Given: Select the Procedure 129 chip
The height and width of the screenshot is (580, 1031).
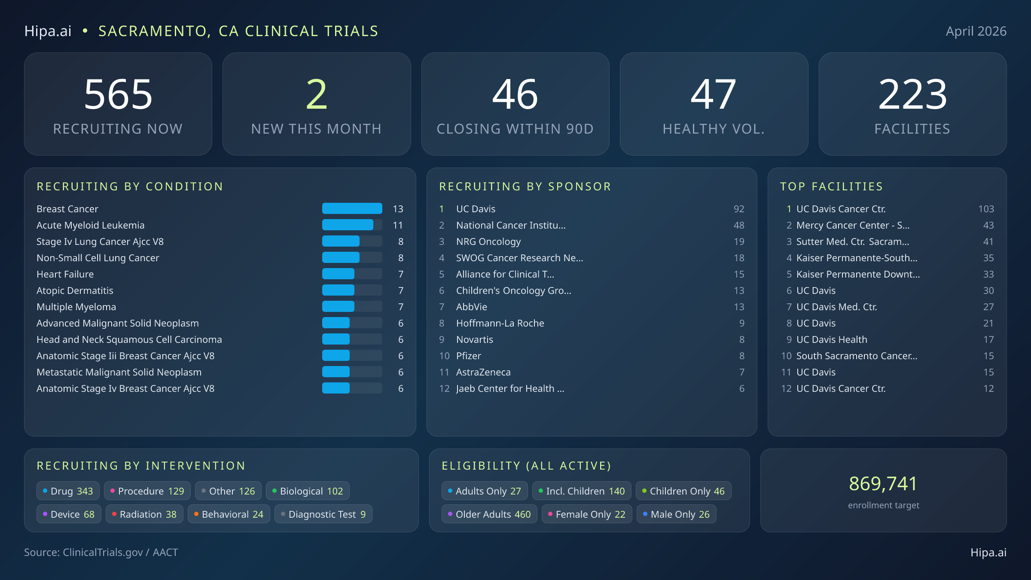Looking at the screenshot, I should (x=147, y=491).
